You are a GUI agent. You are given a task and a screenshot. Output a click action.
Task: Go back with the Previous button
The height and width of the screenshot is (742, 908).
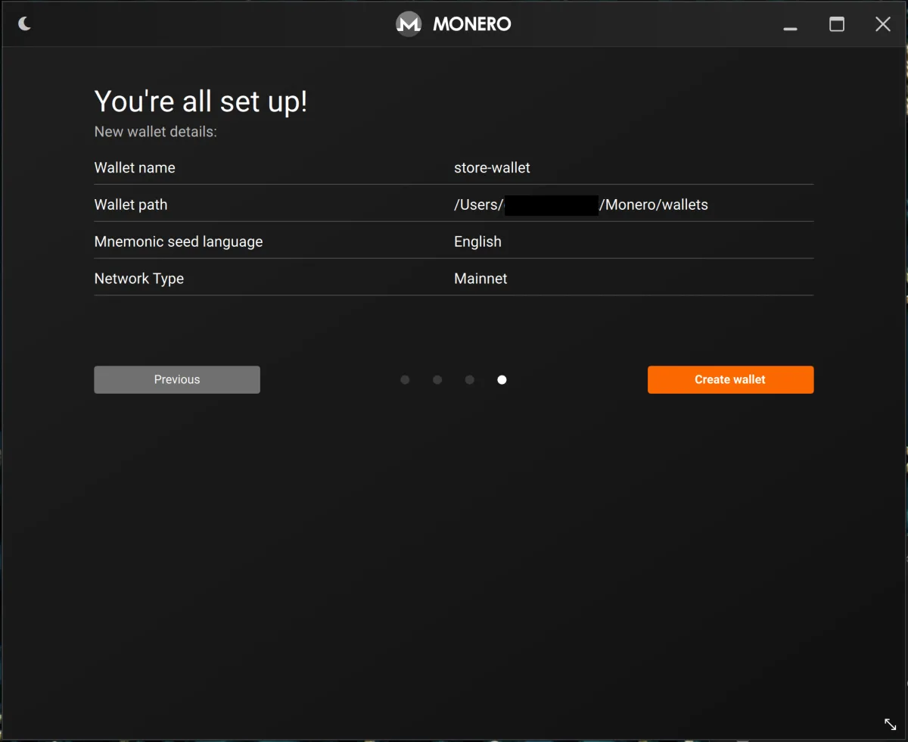pos(177,380)
